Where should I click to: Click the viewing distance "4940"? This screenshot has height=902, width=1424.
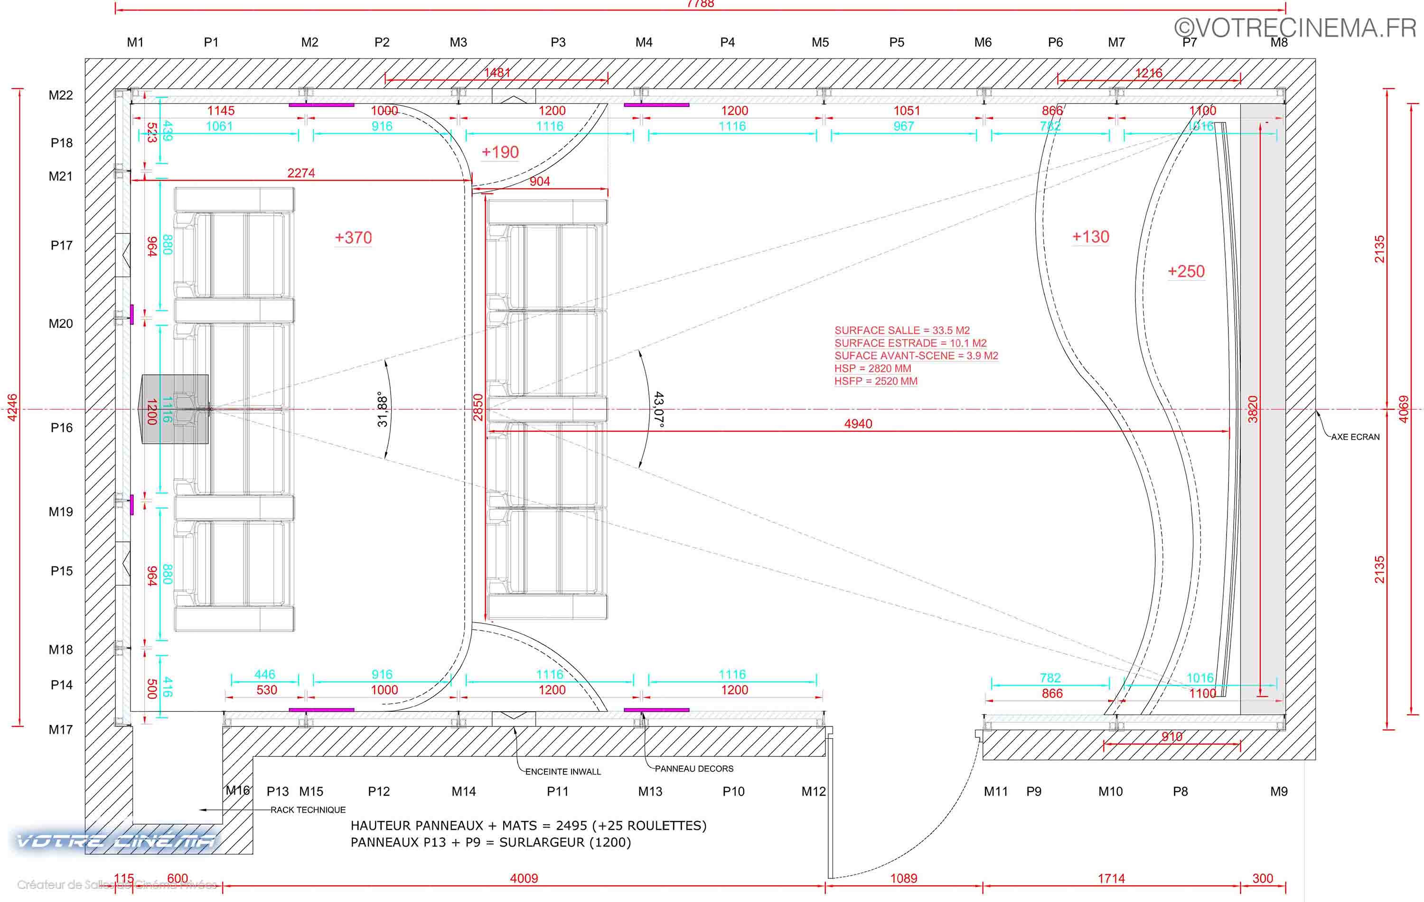858,424
